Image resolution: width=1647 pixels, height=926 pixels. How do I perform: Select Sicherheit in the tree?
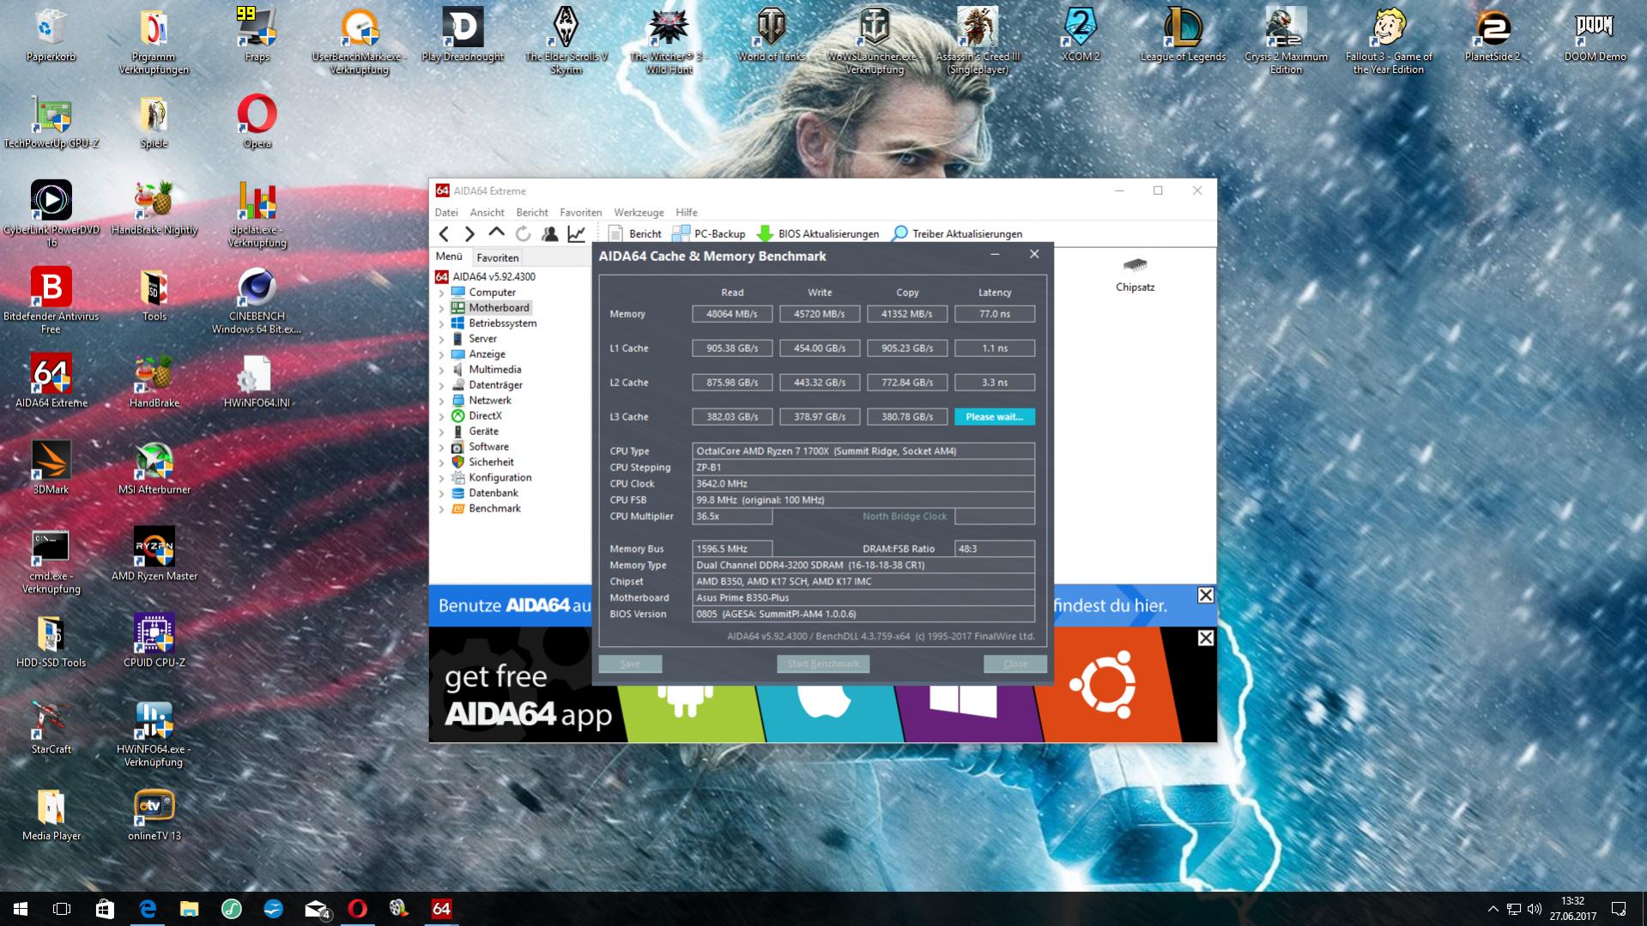point(491,462)
